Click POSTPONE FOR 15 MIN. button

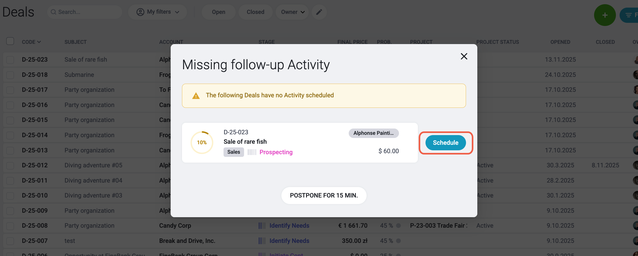tap(324, 195)
